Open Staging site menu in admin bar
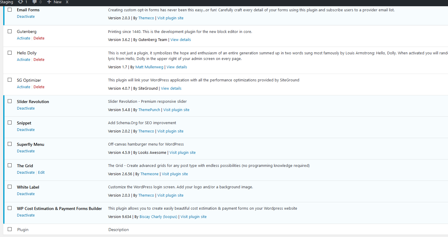 7,2
